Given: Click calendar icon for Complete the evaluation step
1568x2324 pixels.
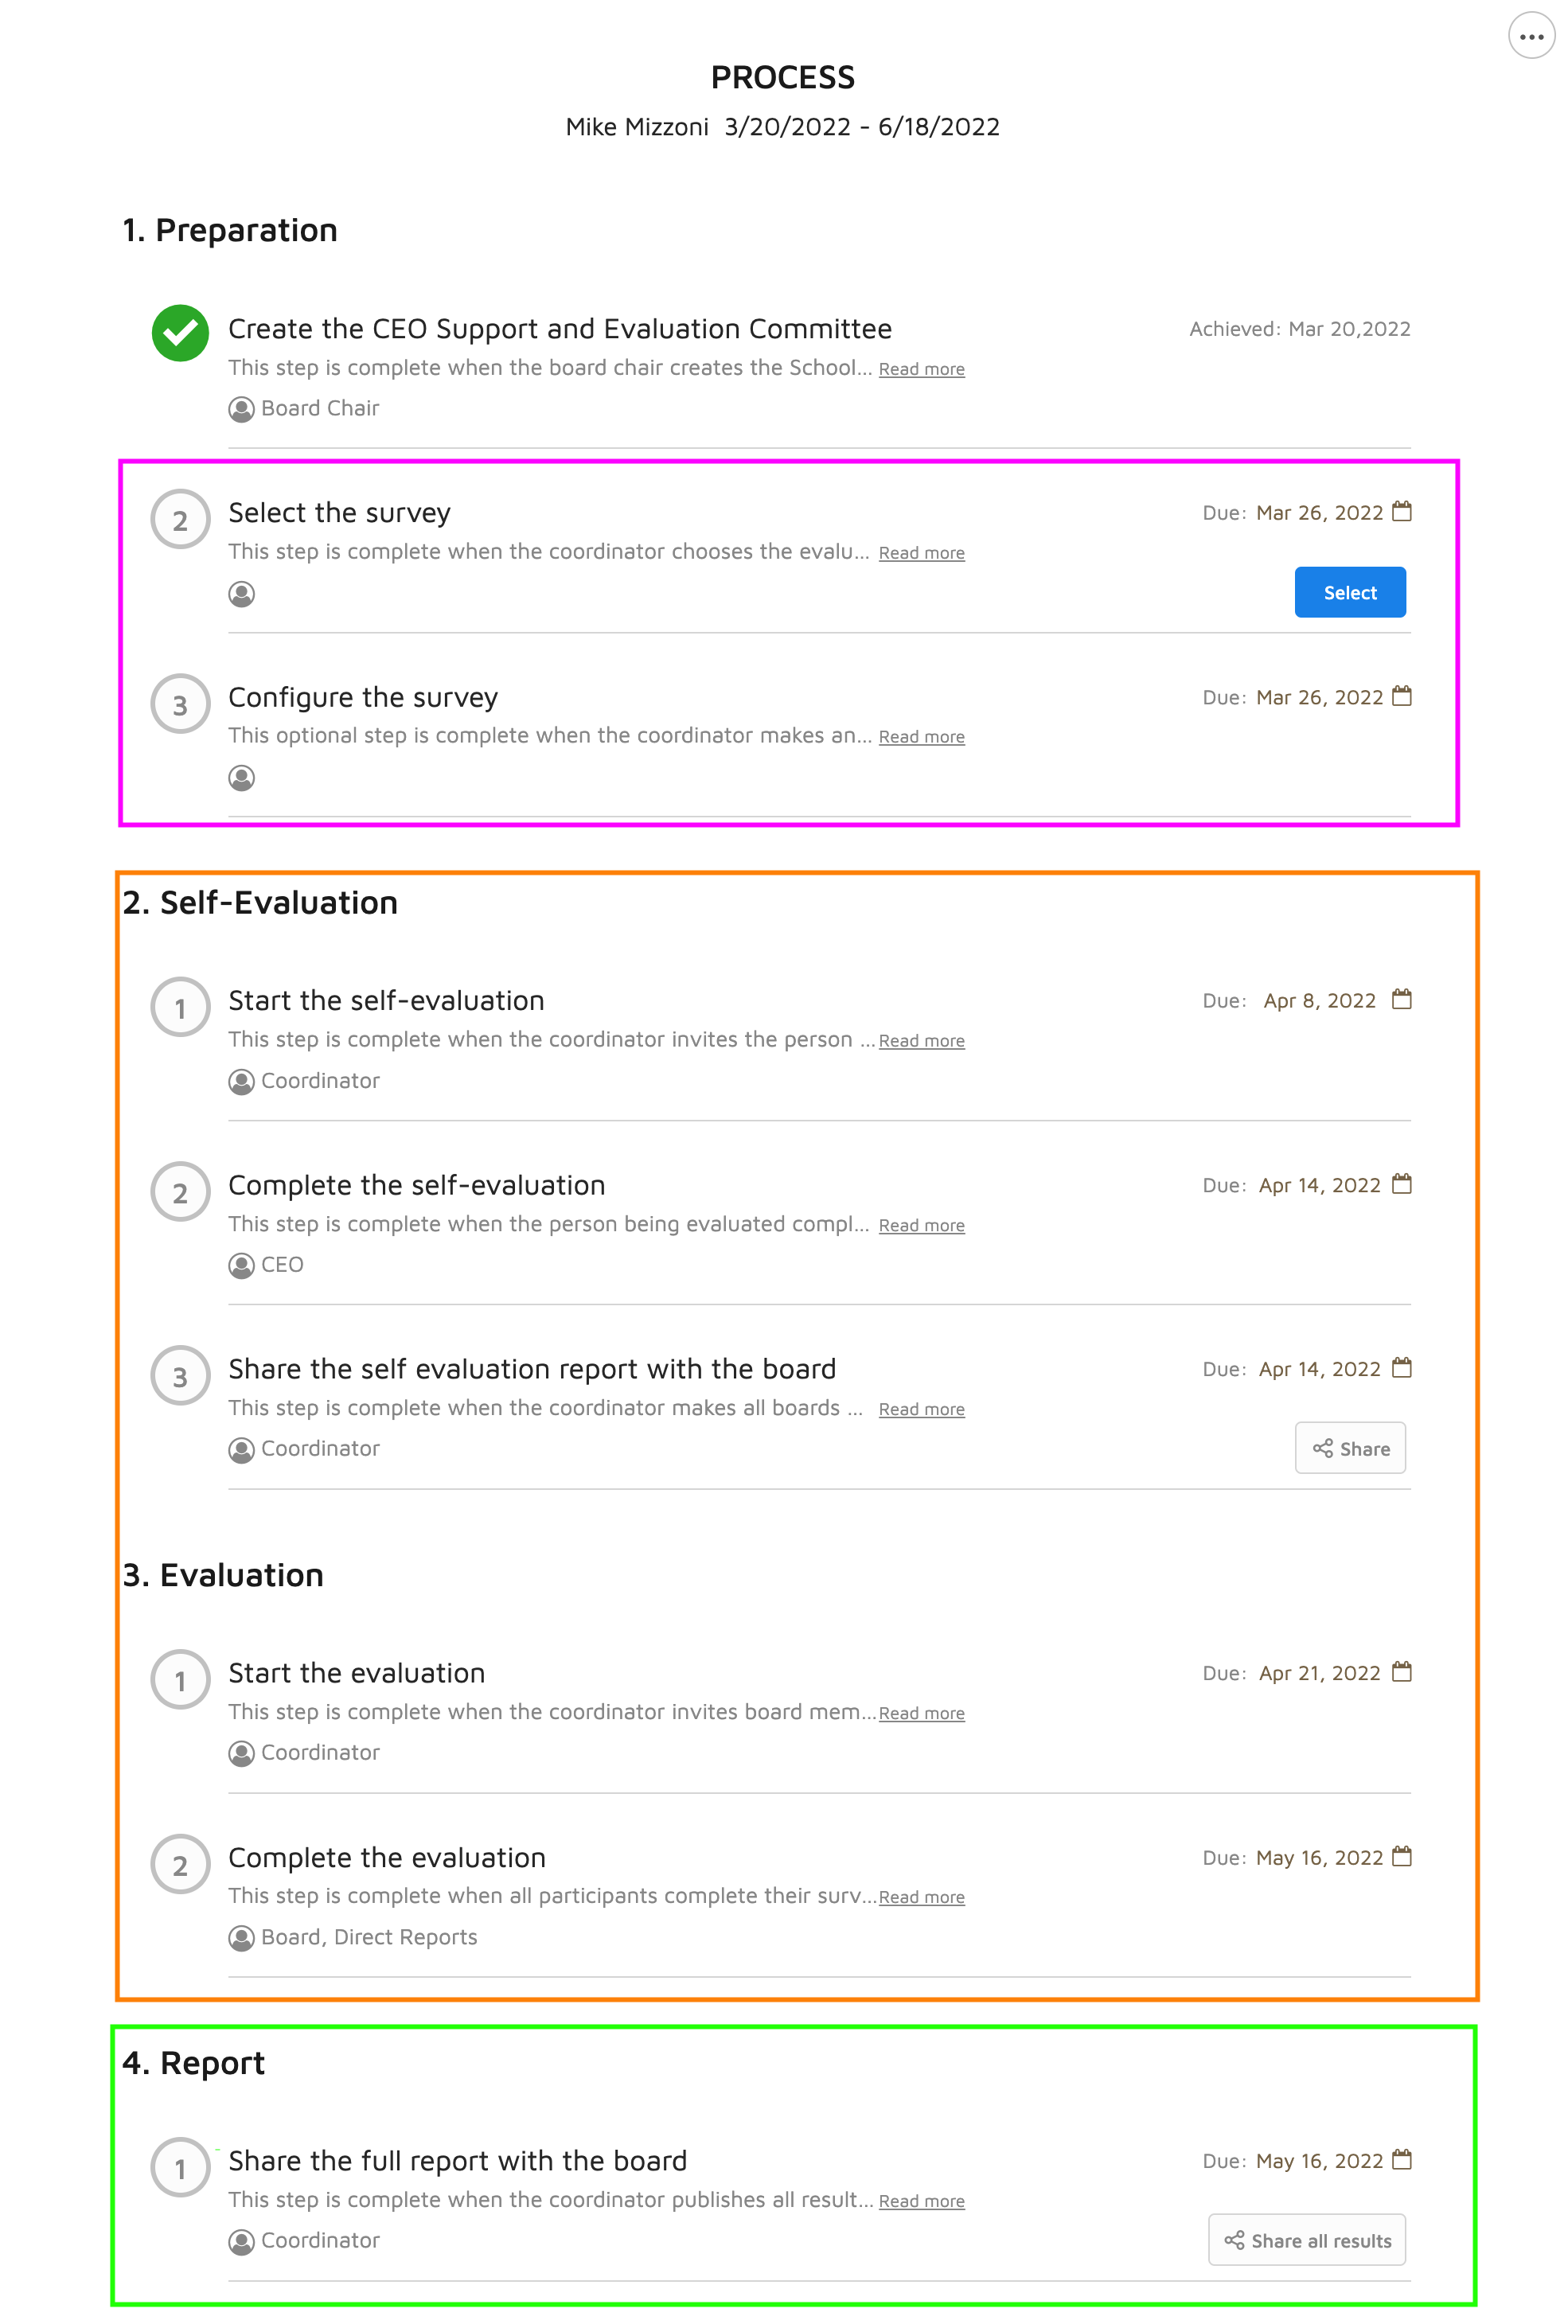Looking at the screenshot, I should (x=1402, y=1857).
